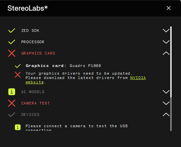Expand the ZED SDK section chevron
The height and width of the screenshot is (147, 181).
166,30
